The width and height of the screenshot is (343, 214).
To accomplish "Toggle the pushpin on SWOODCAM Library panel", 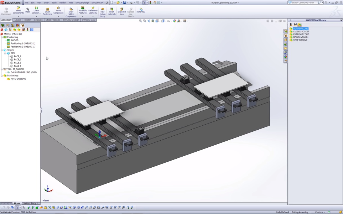I will [341, 20].
